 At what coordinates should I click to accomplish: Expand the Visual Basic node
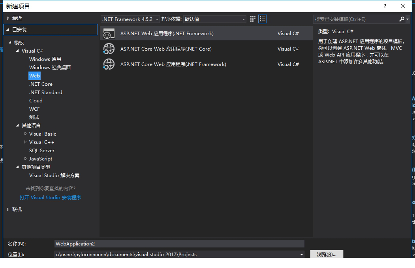[x=25, y=134]
